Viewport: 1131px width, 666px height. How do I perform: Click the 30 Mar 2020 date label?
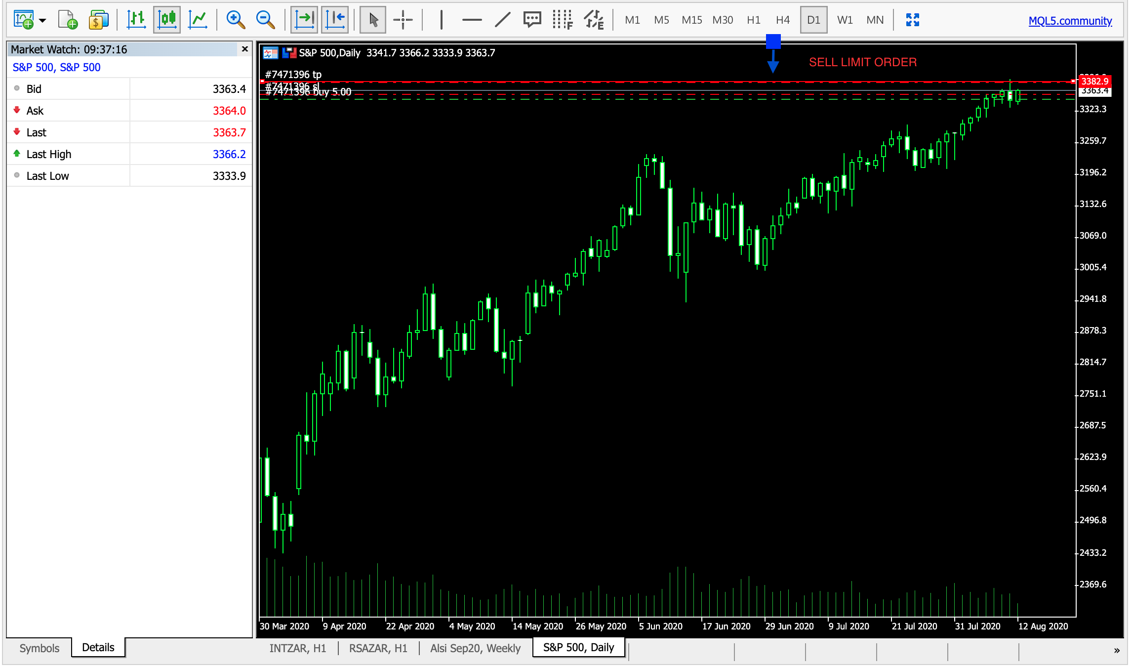284,626
